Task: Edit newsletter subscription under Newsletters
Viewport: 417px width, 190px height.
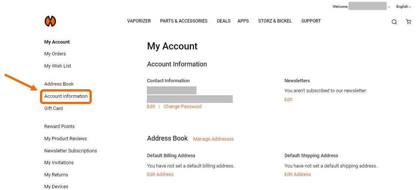Action: coord(288,100)
